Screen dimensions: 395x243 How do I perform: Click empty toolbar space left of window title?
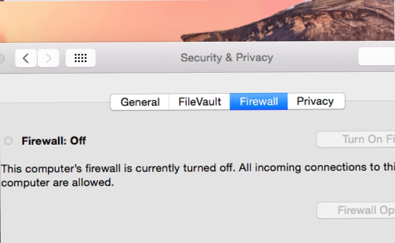point(135,58)
